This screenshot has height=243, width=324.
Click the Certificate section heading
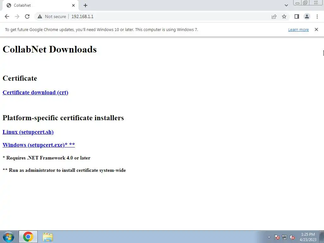coord(20,78)
